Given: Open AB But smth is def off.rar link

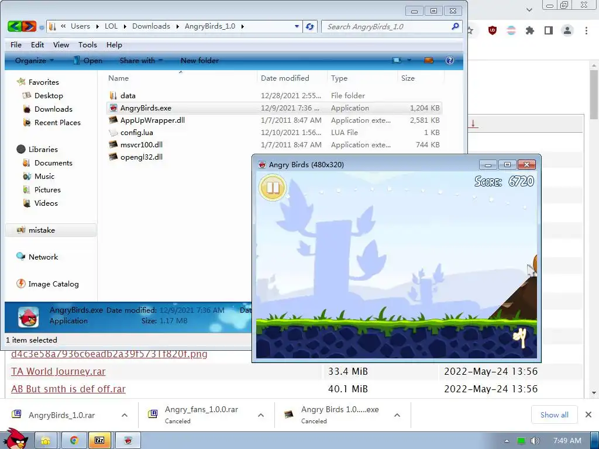Looking at the screenshot, I should [68, 389].
